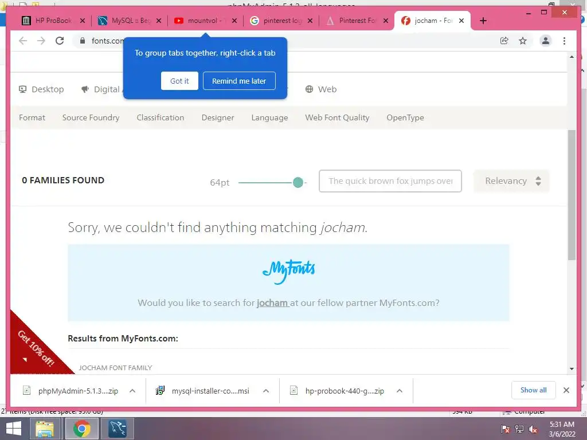Close the downloads bar
The height and width of the screenshot is (440, 587).
566,390
